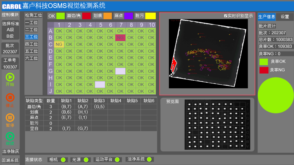Viewport: 294px width, 165px height.
Task: Click the 运动平台 motion platform status indicator
Action: (117, 160)
